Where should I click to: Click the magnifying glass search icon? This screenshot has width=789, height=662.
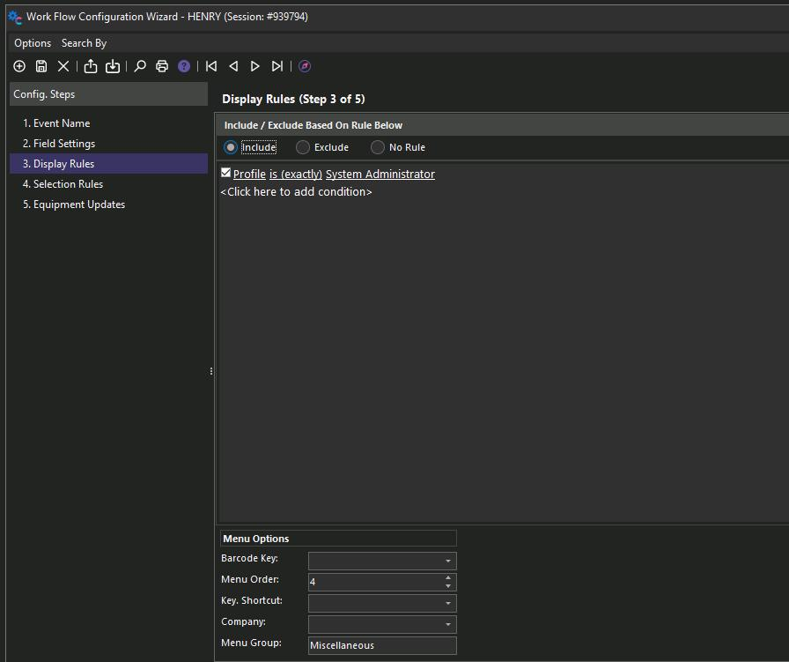pyautogui.click(x=140, y=66)
